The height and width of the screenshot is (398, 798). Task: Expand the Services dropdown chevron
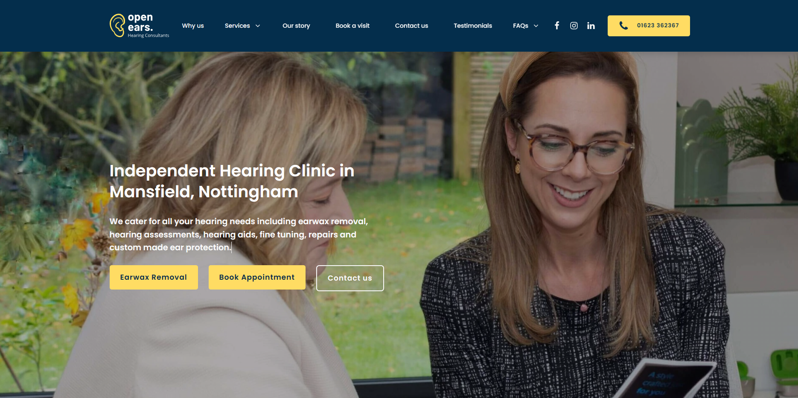click(x=258, y=26)
